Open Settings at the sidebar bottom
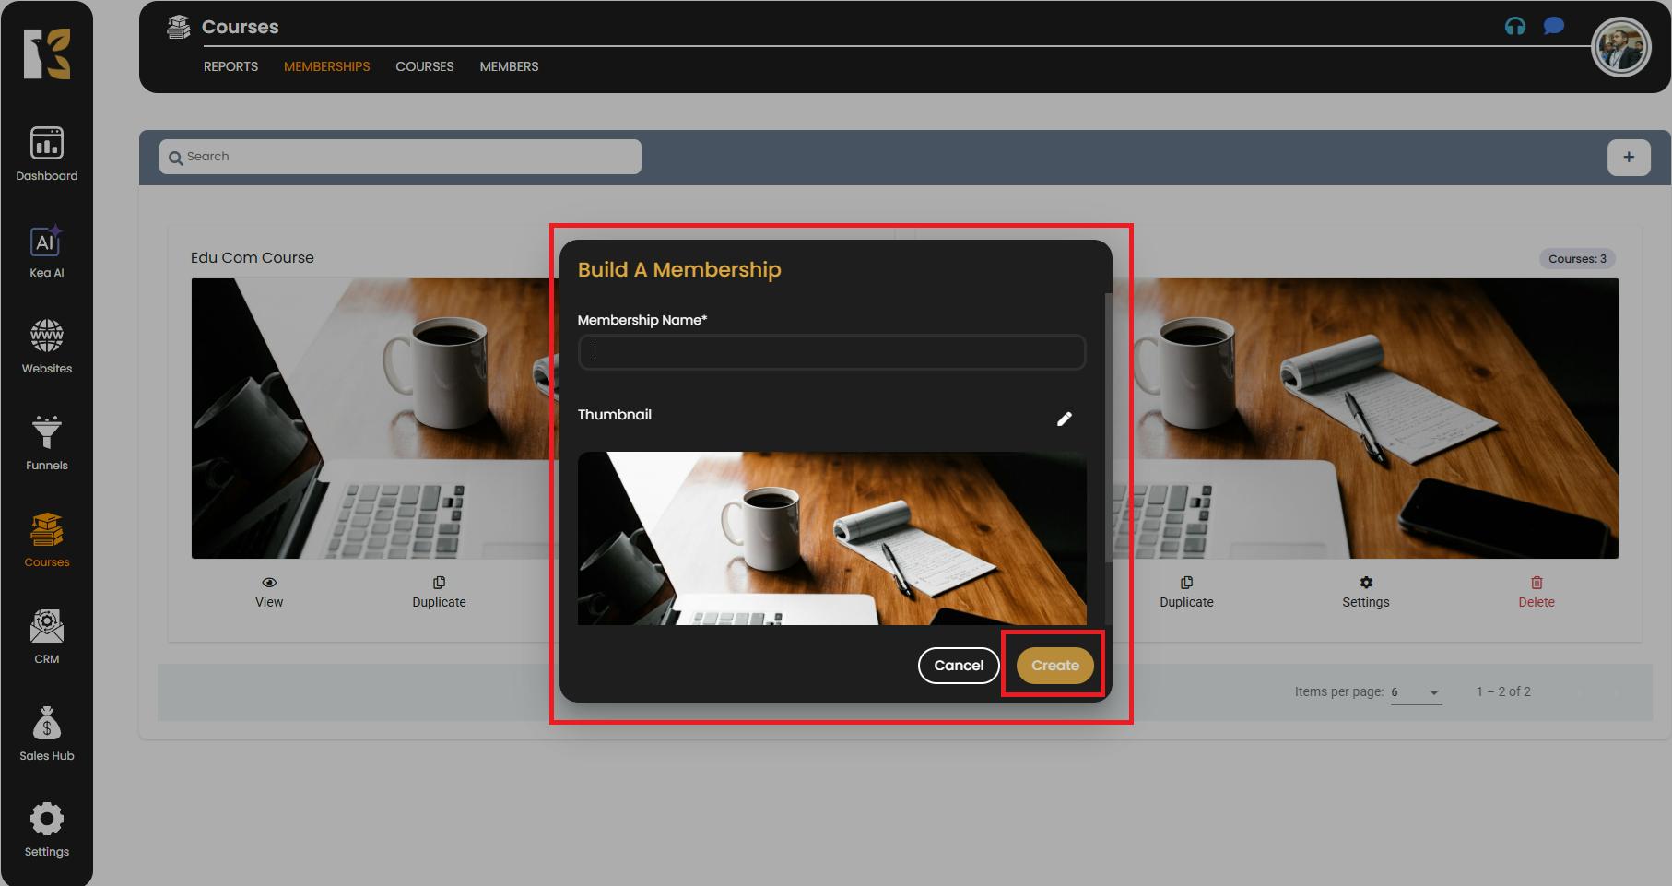 tap(46, 830)
